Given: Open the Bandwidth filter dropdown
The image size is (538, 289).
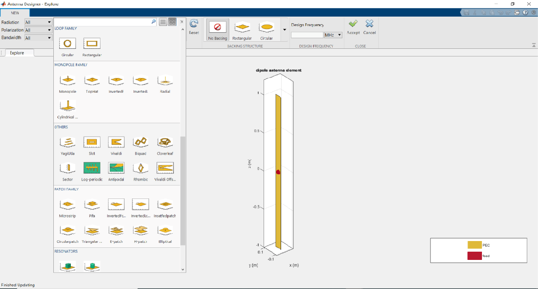Looking at the screenshot, I should click(x=38, y=38).
